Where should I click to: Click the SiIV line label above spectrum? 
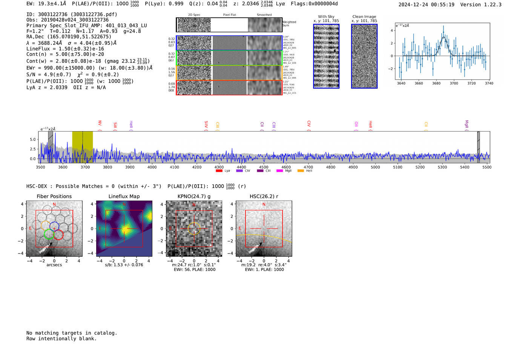click(x=206, y=124)
